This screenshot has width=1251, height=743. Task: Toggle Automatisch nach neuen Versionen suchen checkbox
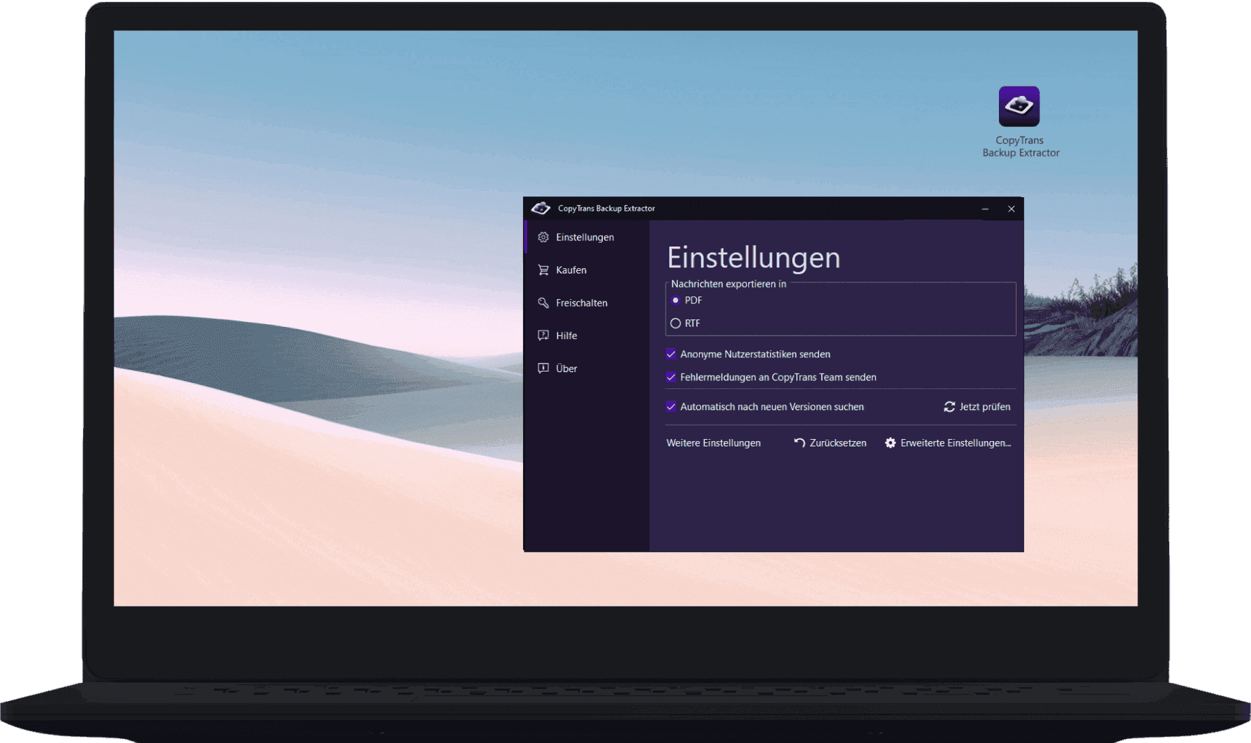671,407
